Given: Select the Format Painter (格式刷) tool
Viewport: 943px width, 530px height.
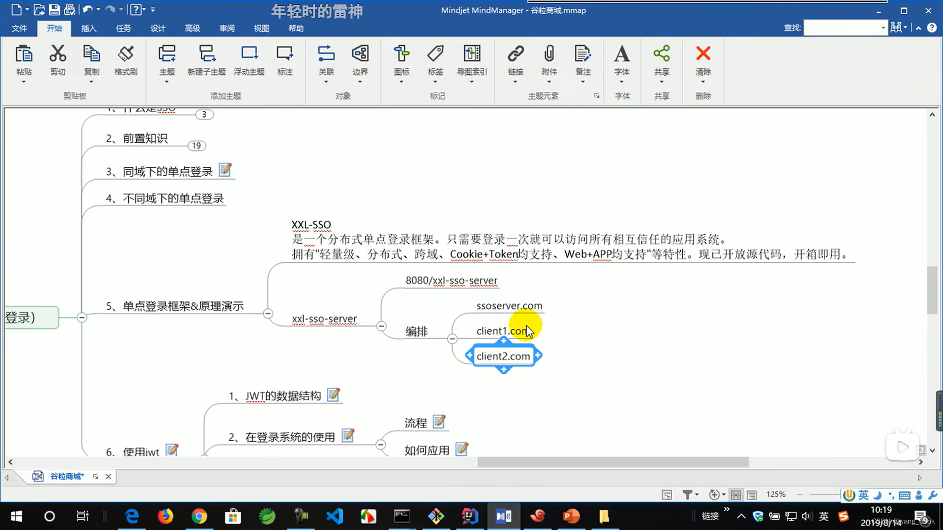Looking at the screenshot, I should click(126, 53).
